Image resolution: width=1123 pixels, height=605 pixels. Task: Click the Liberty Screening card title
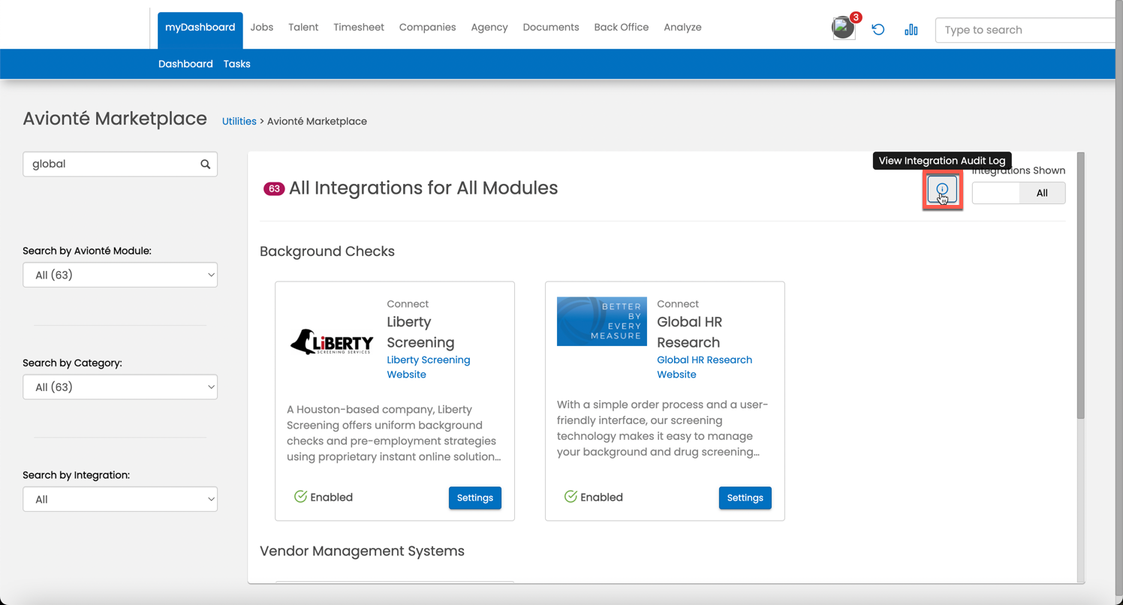coord(420,332)
